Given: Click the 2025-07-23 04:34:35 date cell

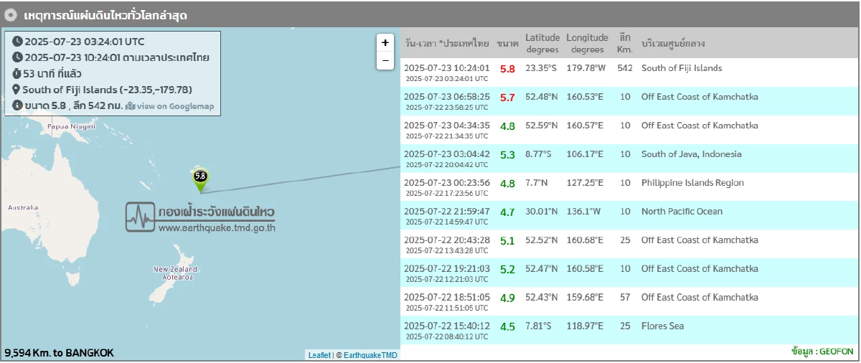Looking at the screenshot, I should (447, 130).
